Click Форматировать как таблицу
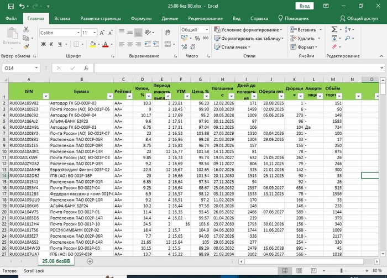387x278 pixels. click(x=249, y=39)
